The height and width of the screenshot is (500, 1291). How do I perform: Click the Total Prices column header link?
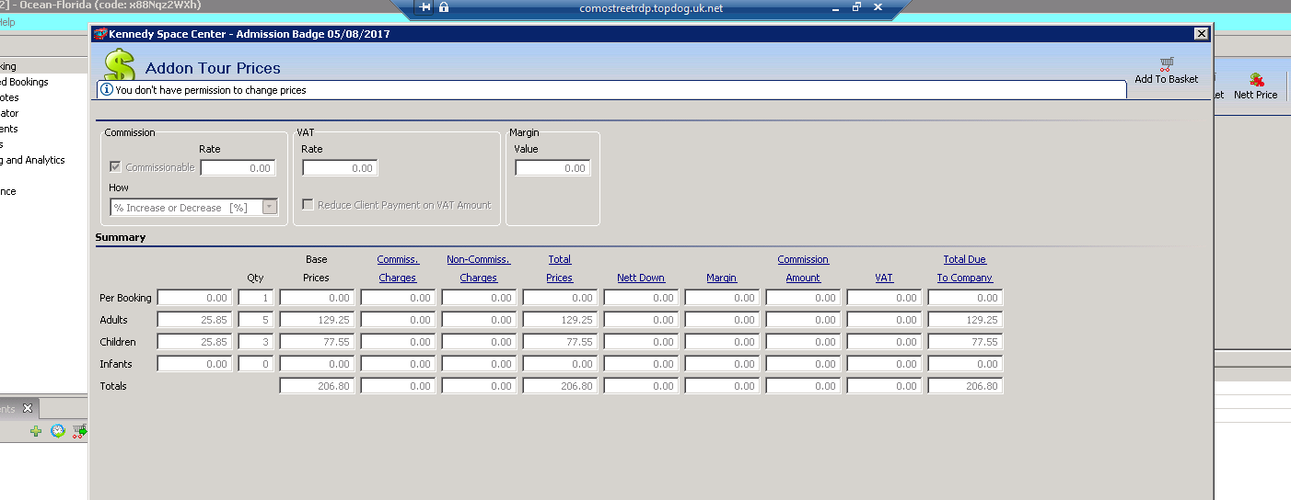pyautogui.click(x=560, y=268)
